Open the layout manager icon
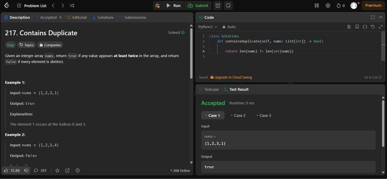The image size is (387, 179). [317, 5]
